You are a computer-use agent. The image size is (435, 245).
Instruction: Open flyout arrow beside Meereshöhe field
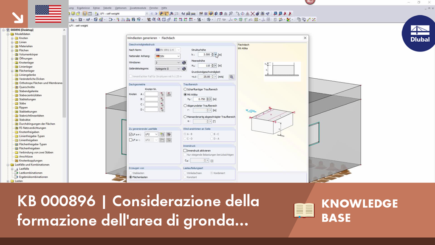point(215,66)
